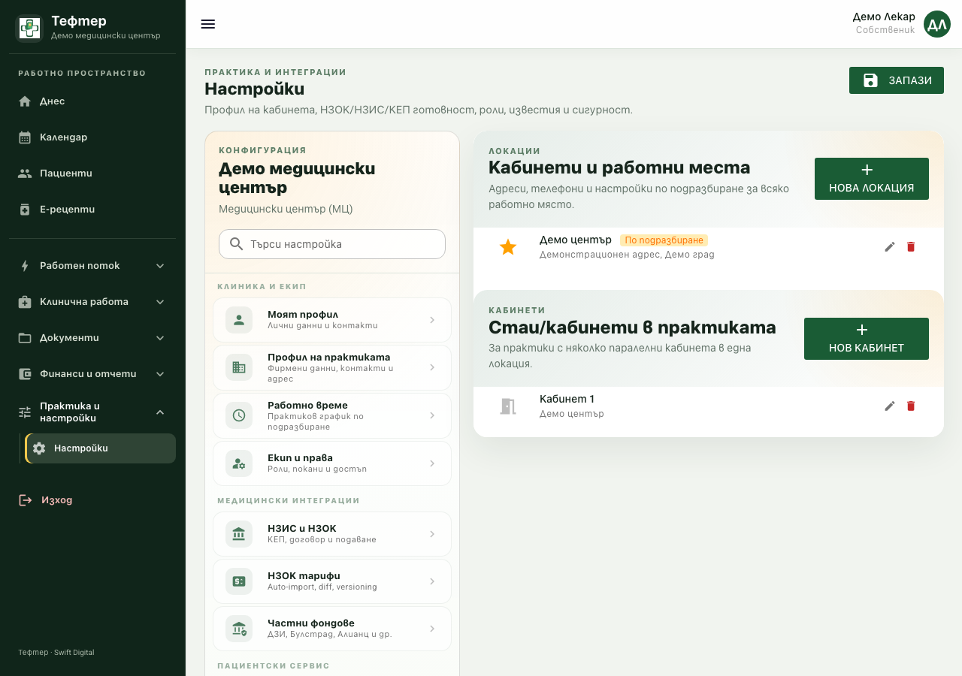
Task: Click the Екип и права person-gear icon
Action: (x=239, y=463)
